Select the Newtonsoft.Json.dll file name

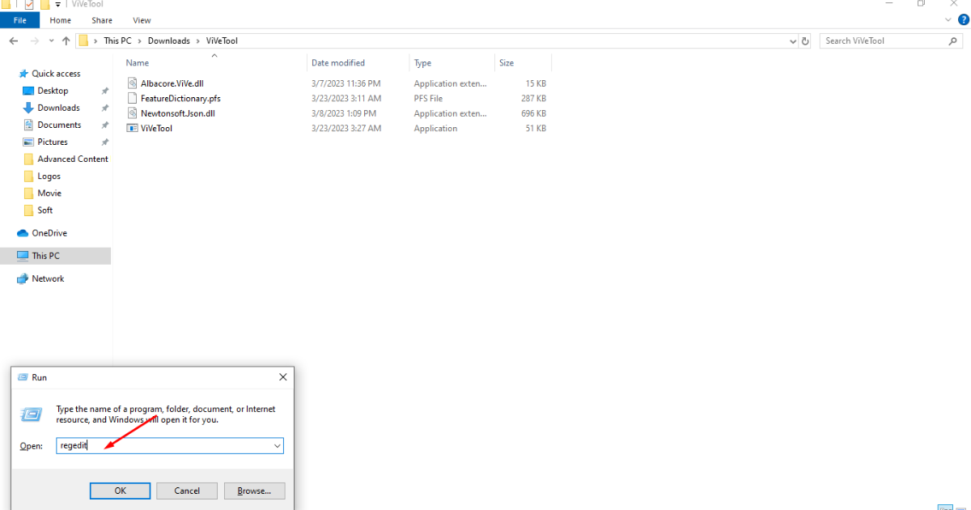[178, 113]
